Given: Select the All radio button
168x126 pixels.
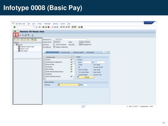Looking at the screenshot, I should 77,67.
